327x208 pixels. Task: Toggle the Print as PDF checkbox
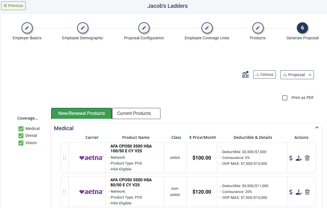[285, 98]
